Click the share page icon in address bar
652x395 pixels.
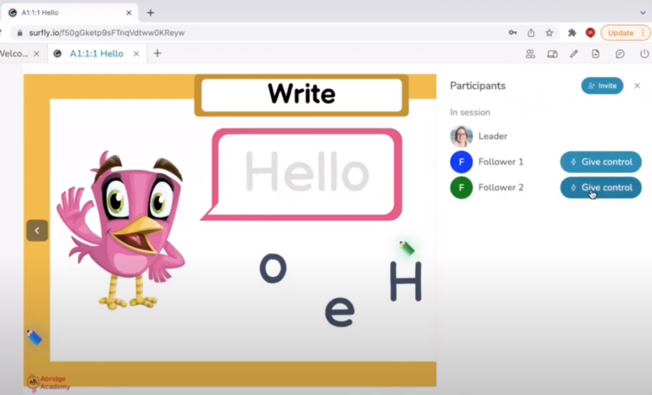[x=531, y=33]
